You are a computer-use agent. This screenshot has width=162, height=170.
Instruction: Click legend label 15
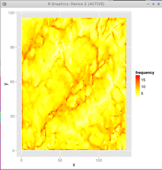point(143,80)
